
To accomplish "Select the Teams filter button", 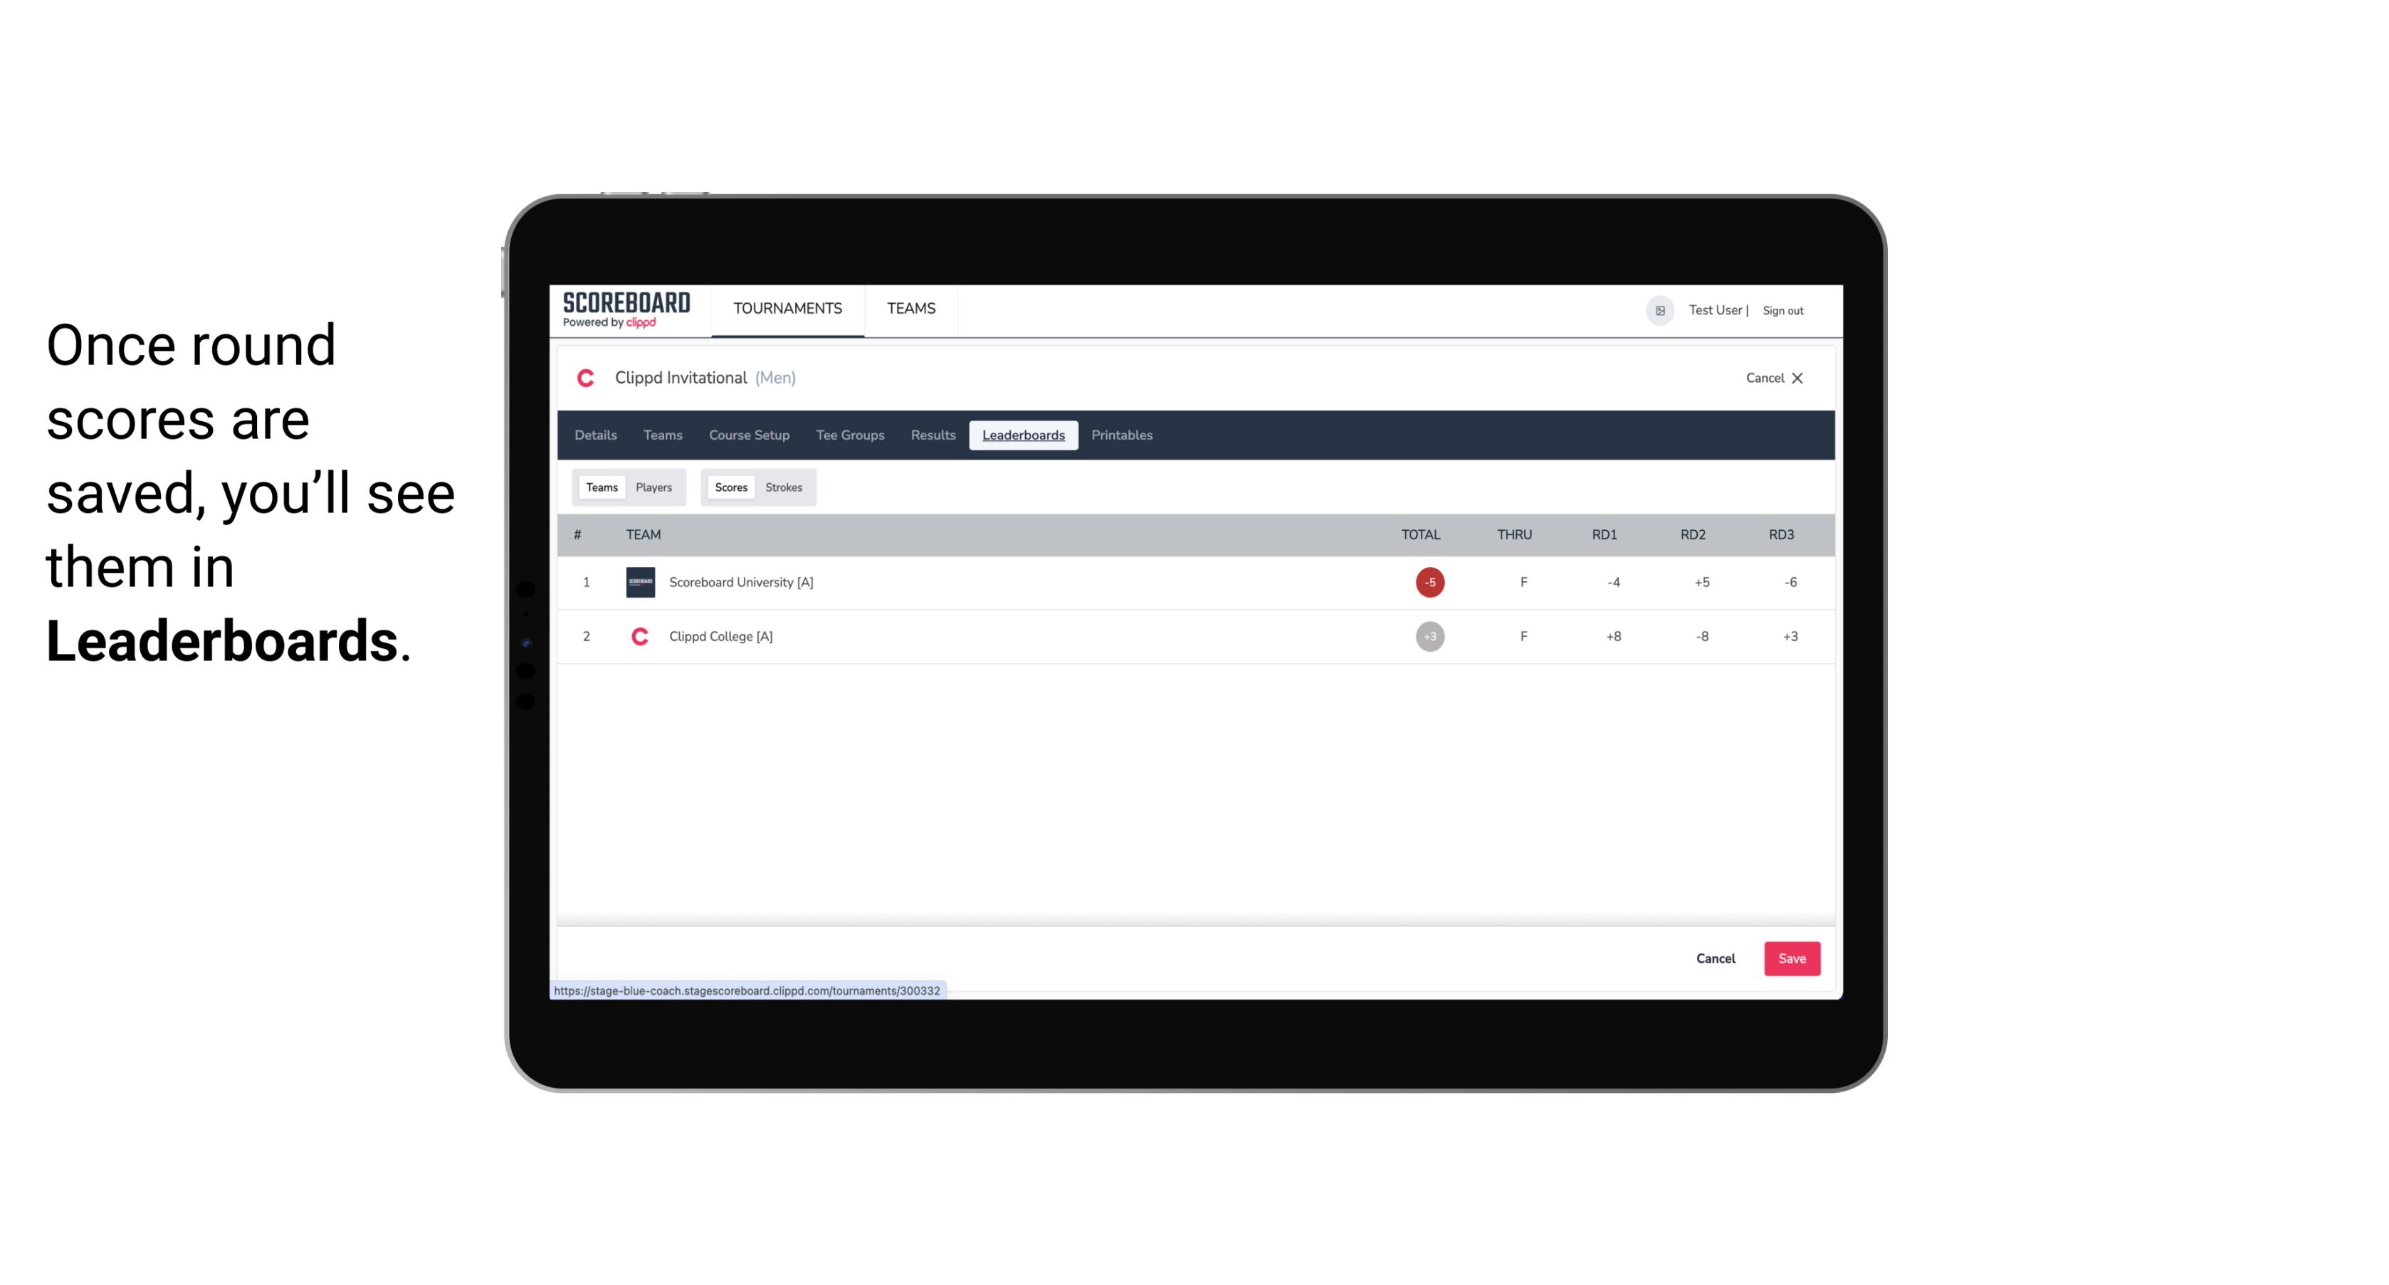I will coord(600,487).
